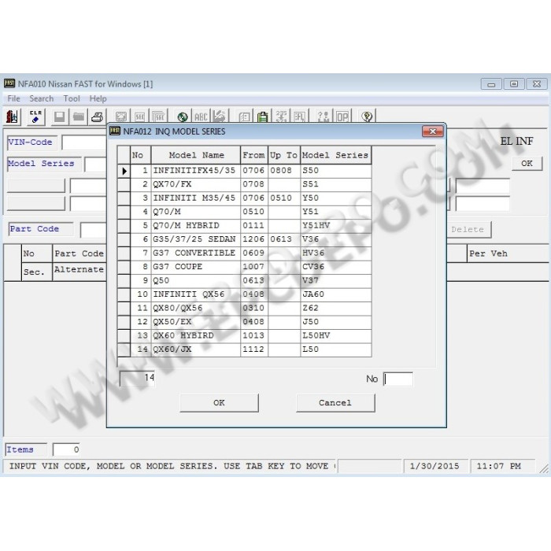551x551 pixels.
Task: Select the QX50/EX model row
Action: click(x=244, y=322)
